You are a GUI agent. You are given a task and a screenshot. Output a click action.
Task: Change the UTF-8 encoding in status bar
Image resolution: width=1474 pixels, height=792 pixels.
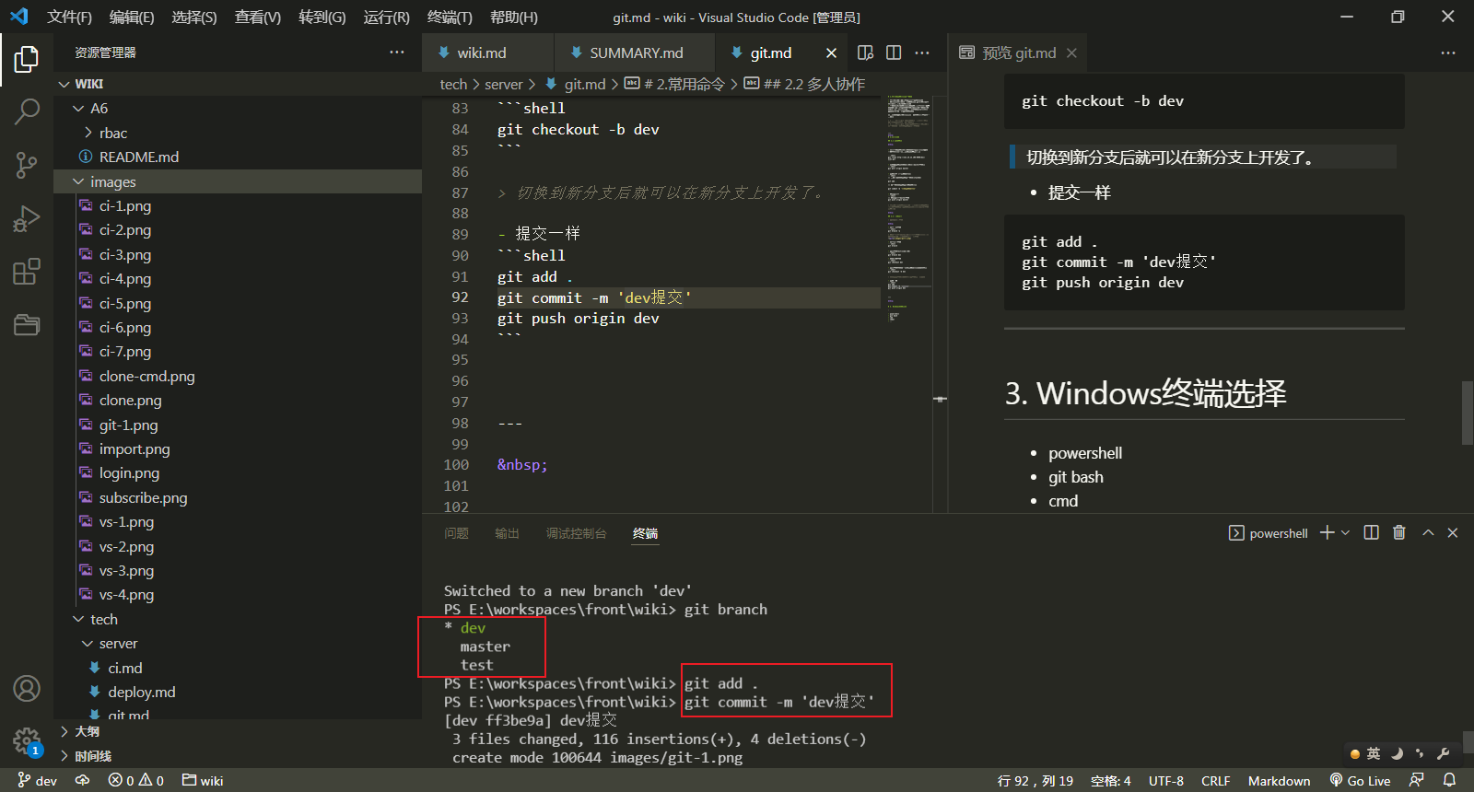point(1166,780)
